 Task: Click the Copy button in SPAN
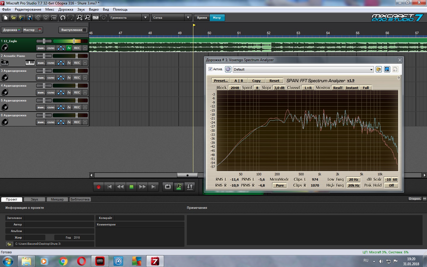[256, 81]
